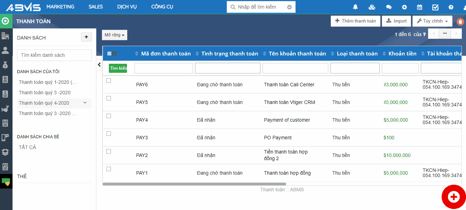Click the notification bell icon
Image resolution: width=466 pixels, height=210 pixels.
355,7
